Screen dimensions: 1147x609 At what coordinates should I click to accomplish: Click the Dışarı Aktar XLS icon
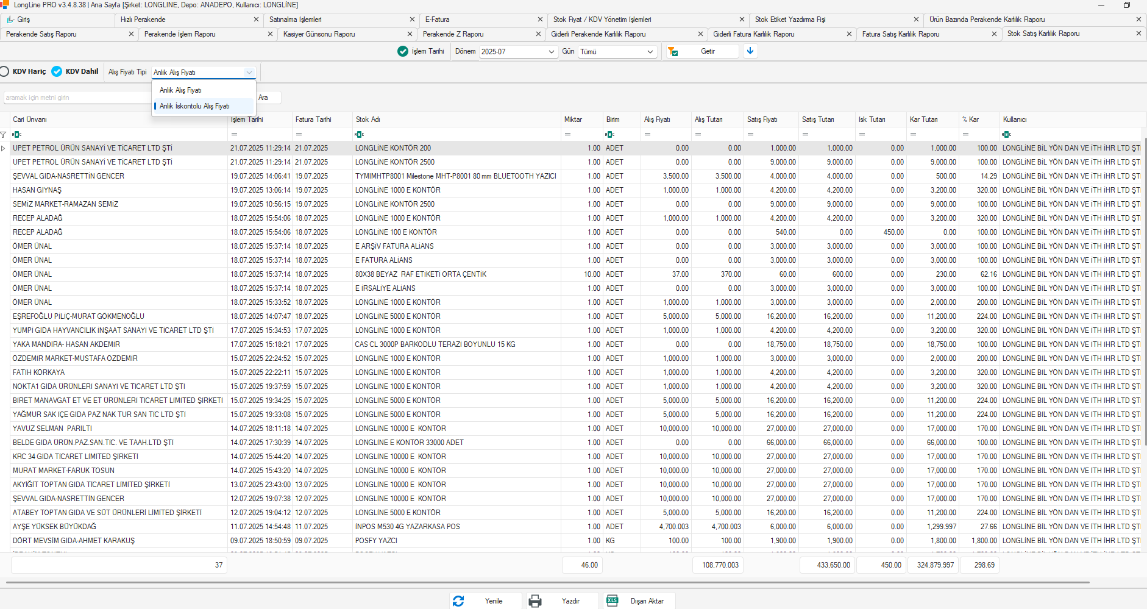click(613, 600)
